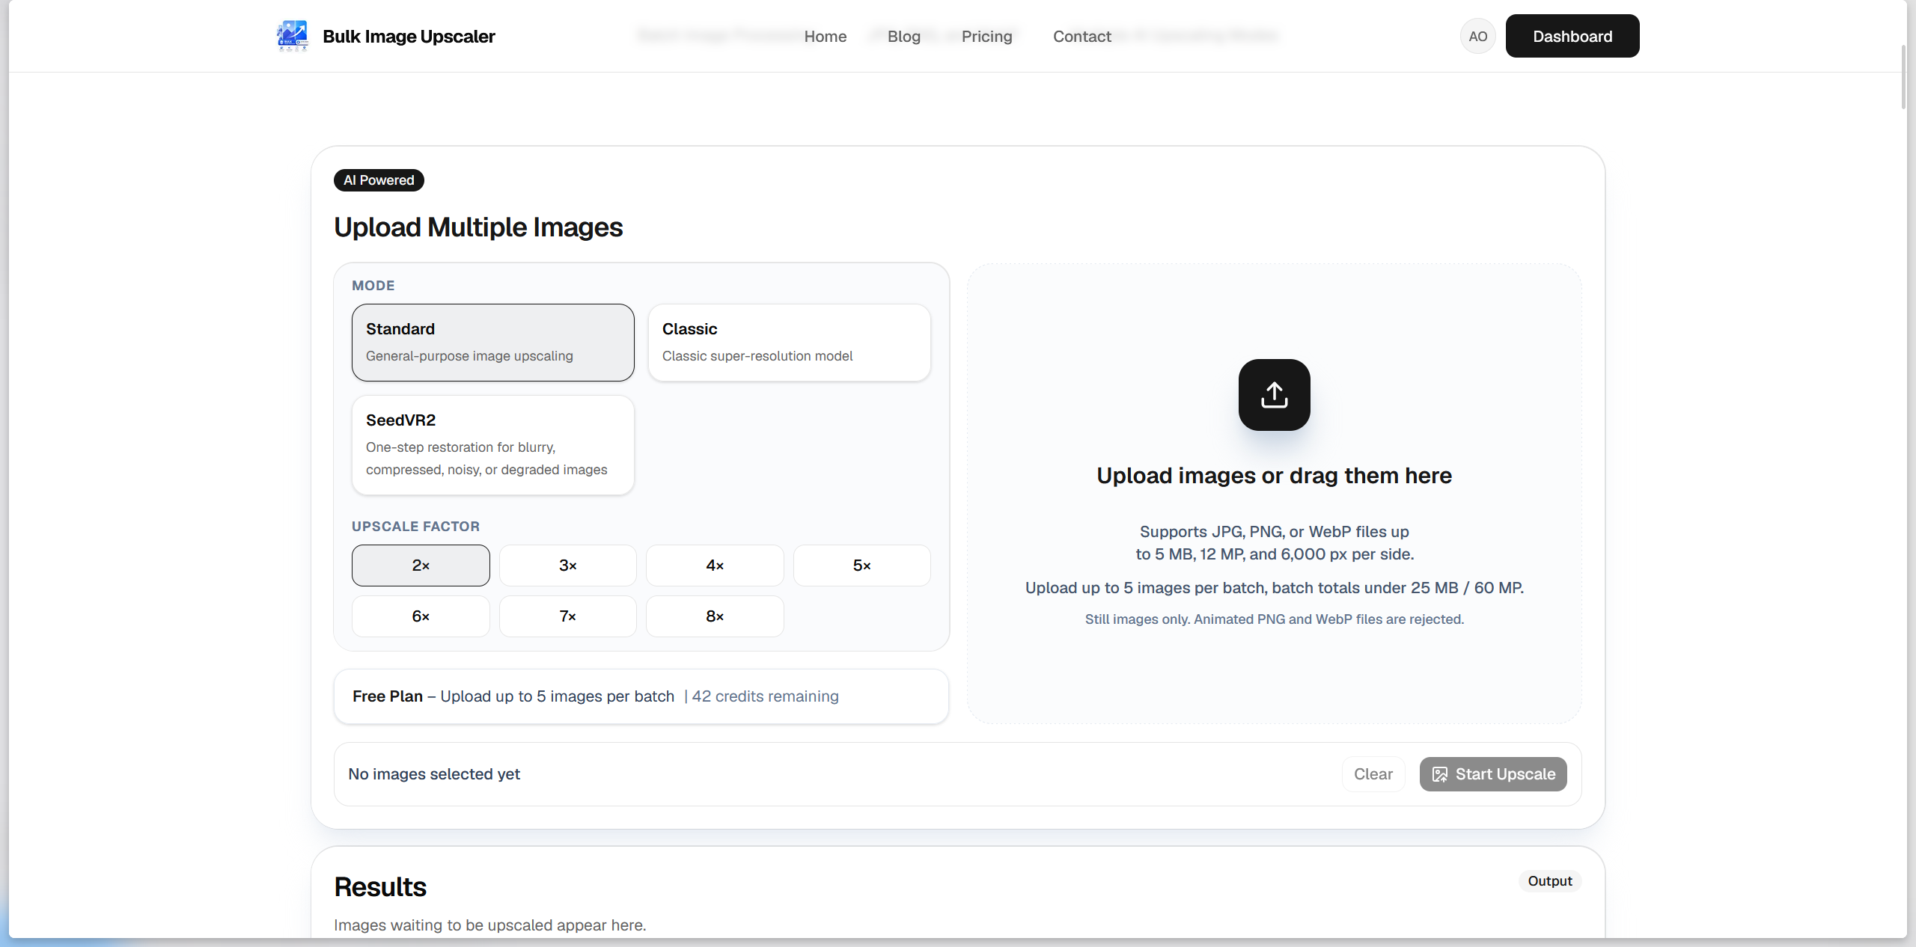Click the black upload arrow icon
Screen dimensions: 1916x947
pyautogui.click(x=1274, y=395)
